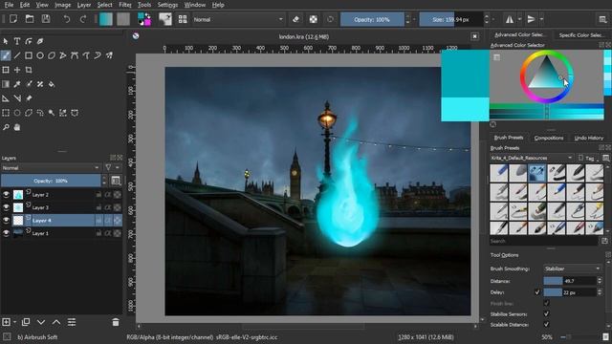Select the Pan hand tool
612x344 pixels.
17,127
